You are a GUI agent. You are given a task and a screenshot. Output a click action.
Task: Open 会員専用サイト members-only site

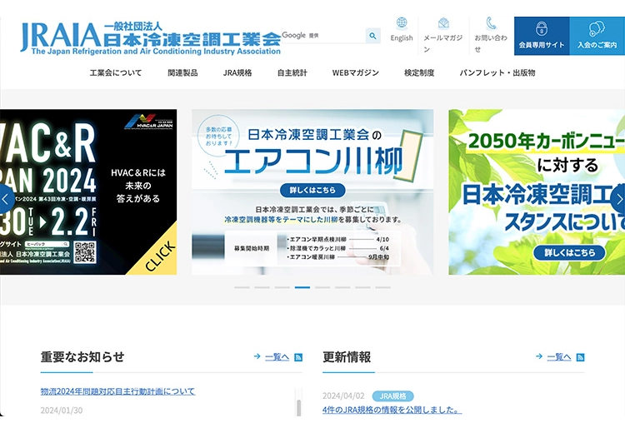pyautogui.click(x=542, y=36)
